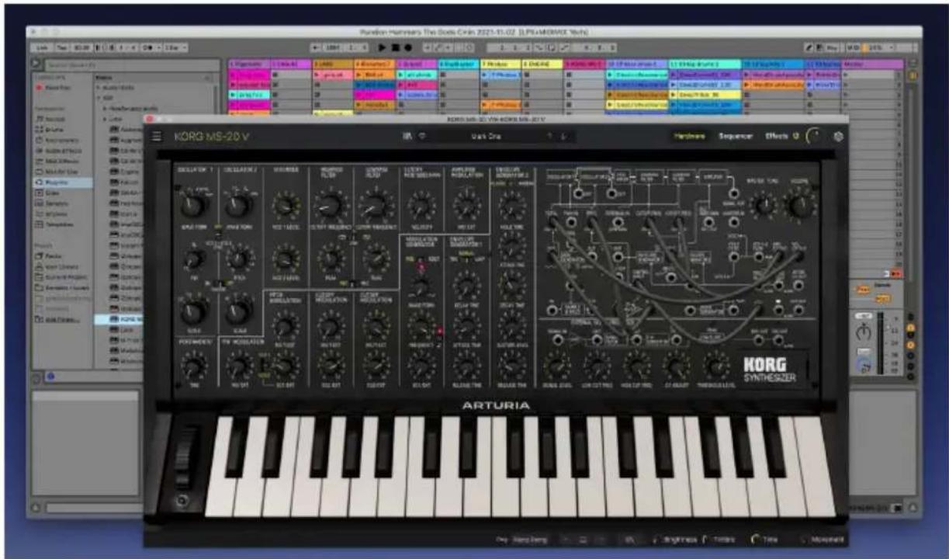Image resolution: width=949 pixels, height=559 pixels.
Task: Click the High Cut Freq knob
Action: click(x=636, y=365)
